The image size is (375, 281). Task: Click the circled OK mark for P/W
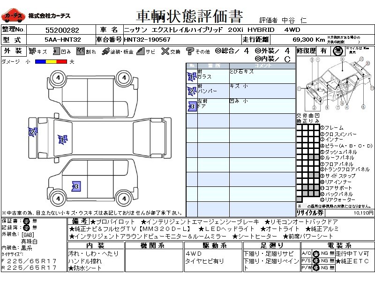[x=316, y=267]
